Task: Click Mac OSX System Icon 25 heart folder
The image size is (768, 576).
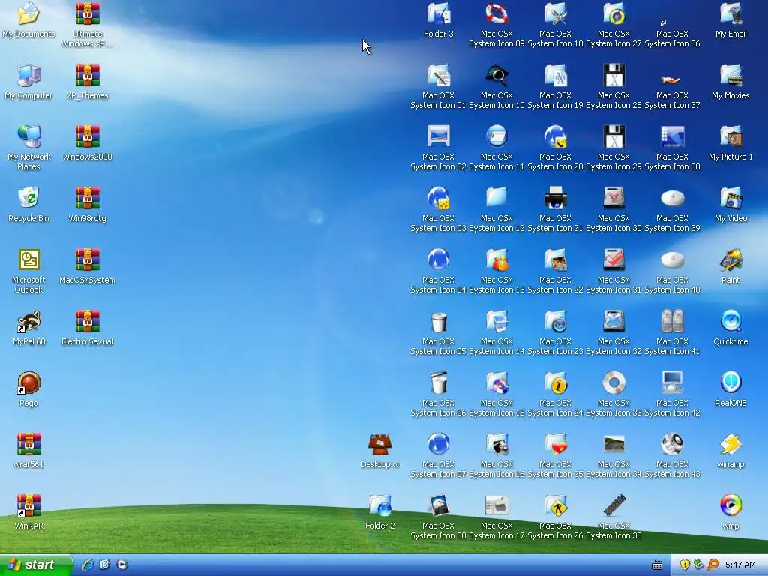Action: 555,444
